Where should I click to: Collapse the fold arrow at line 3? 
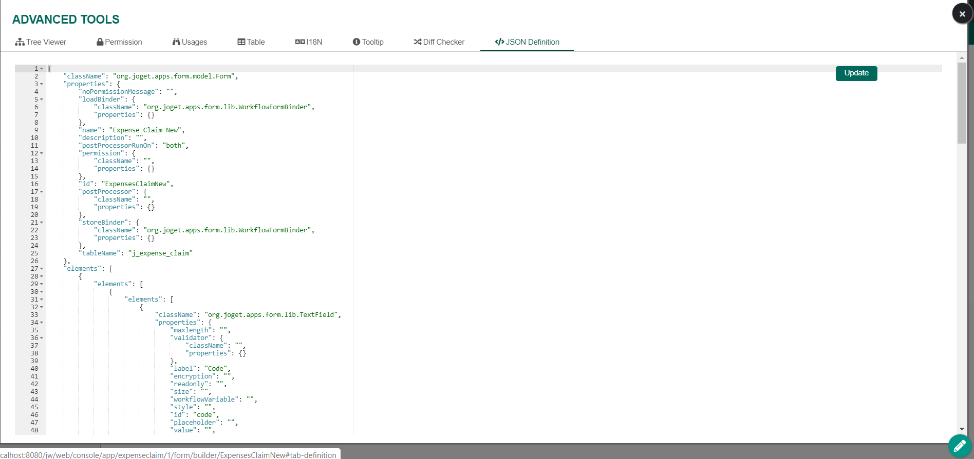pos(42,84)
